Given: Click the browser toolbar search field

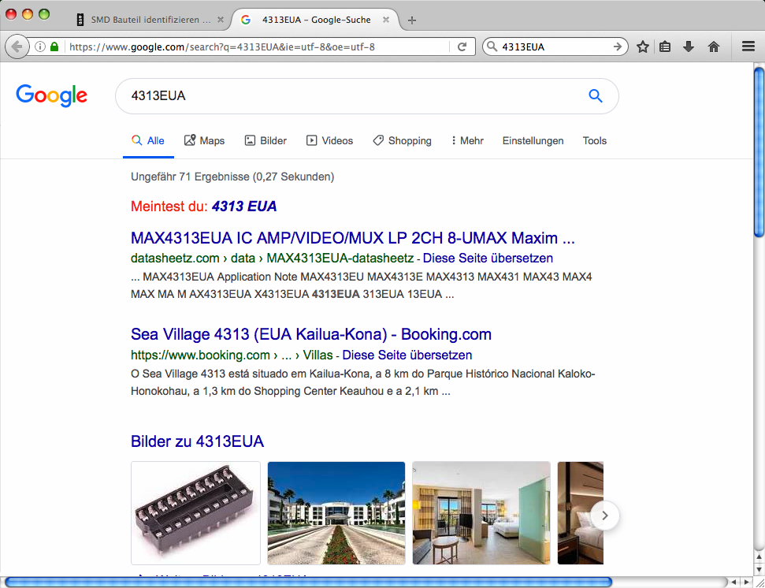Looking at the screenshot, I should tap(555, 47).
